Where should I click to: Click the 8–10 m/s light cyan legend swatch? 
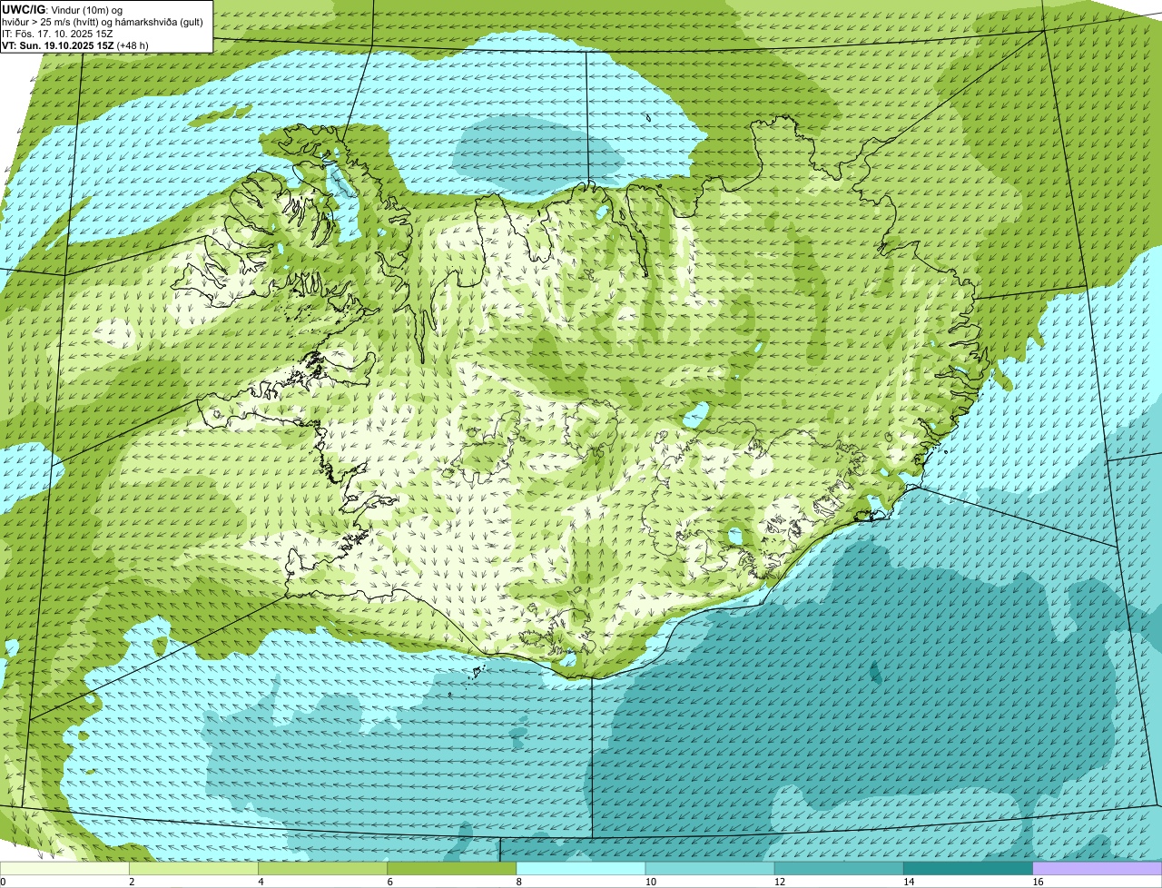pyautogui.click(x=581, y=868)
